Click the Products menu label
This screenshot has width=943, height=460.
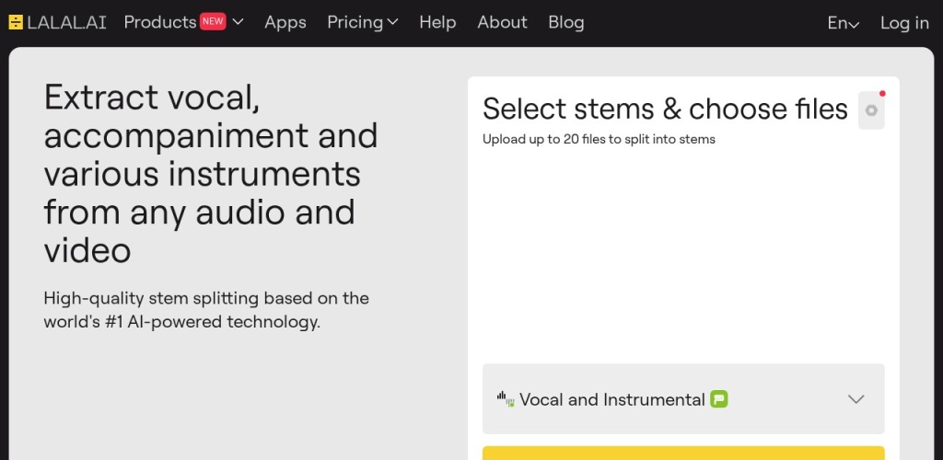(160, 22)
